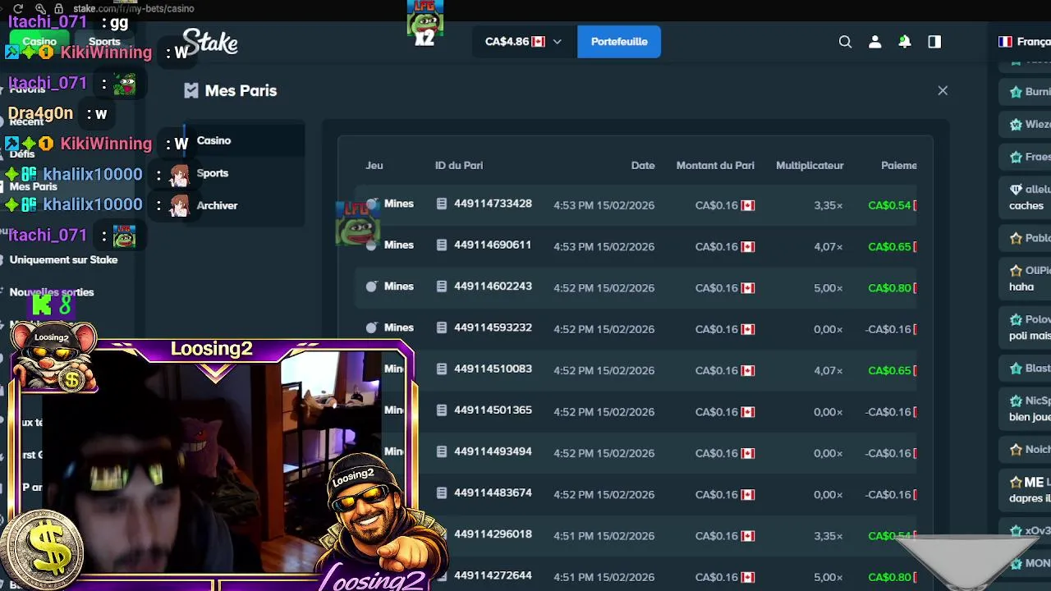Click Mines game icon for bet 449114593232
The image size is (1051, 591).
coord(371,328)
